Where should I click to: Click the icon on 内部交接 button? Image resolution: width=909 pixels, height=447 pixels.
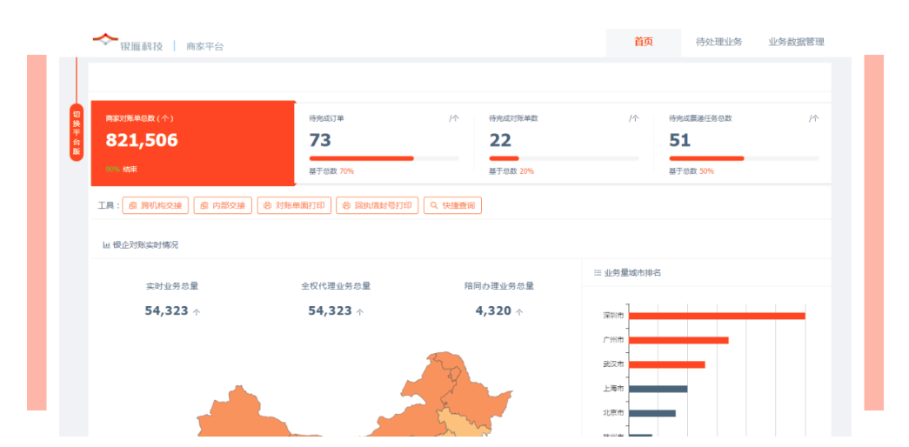point(204,206)
